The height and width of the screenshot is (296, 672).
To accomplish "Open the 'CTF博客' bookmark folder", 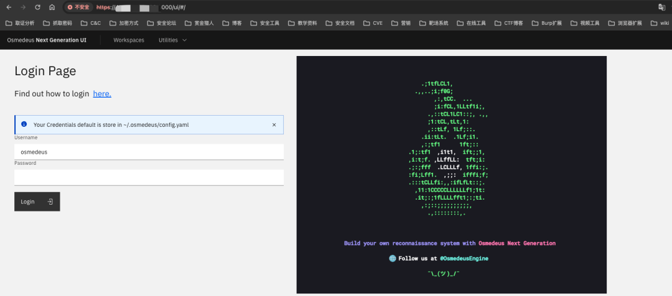I will tap(509, 23).
